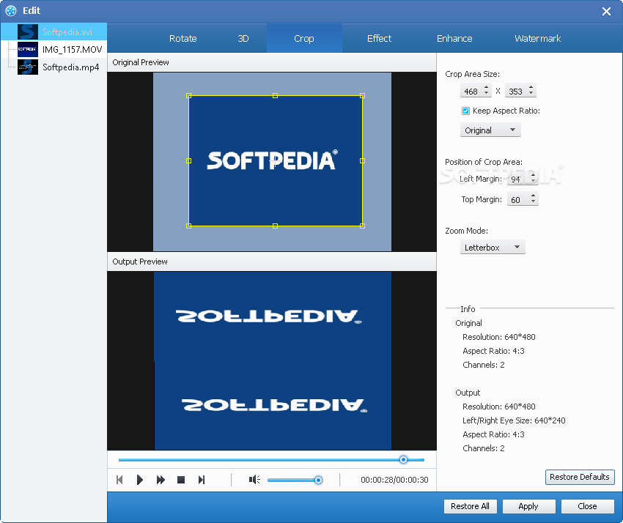Screen dimensions: 623x523
Task: Toggle Keep Aspect Ratio checkbox
Action: pyautogui.click(x=465, y=111)
